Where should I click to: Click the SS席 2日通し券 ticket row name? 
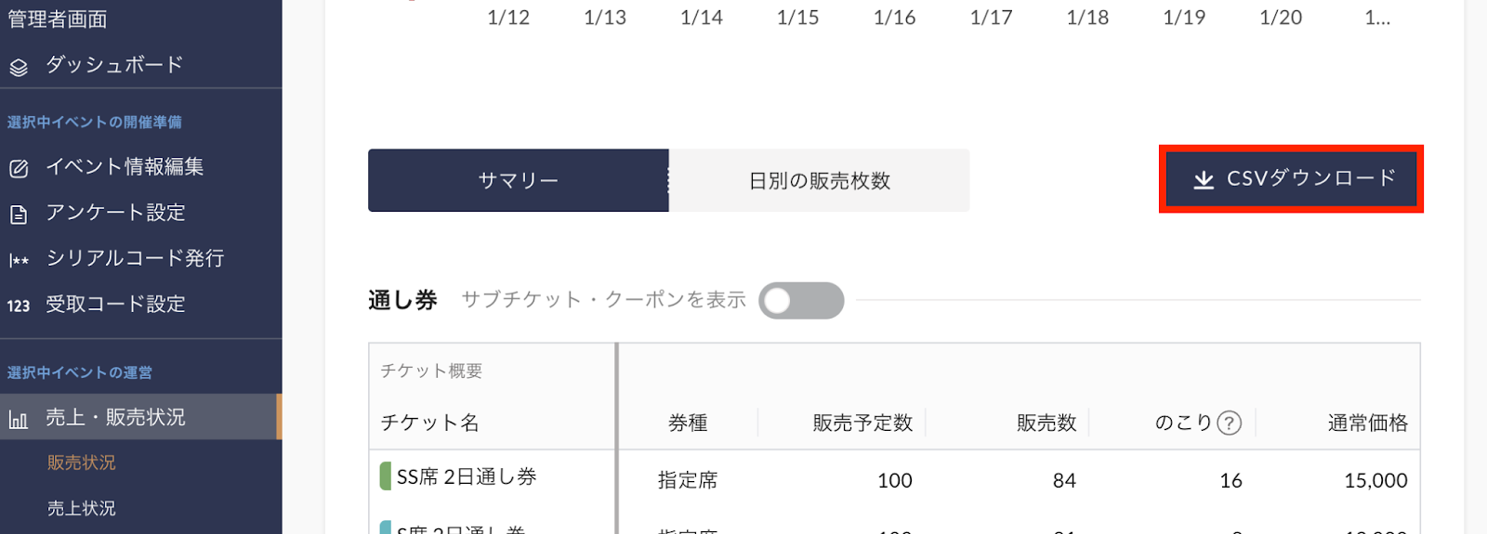(x=467, y=477)
